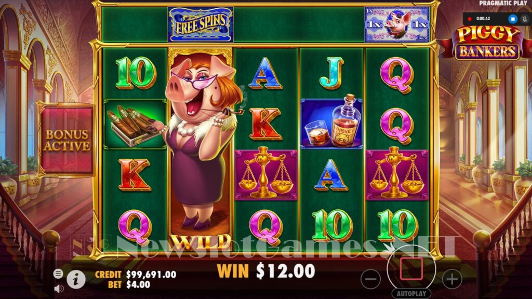Image resolution: width=532 pixels, height=299 pixels.
Task: Click the Piggy Bankers logo
Action: point(488,43)
